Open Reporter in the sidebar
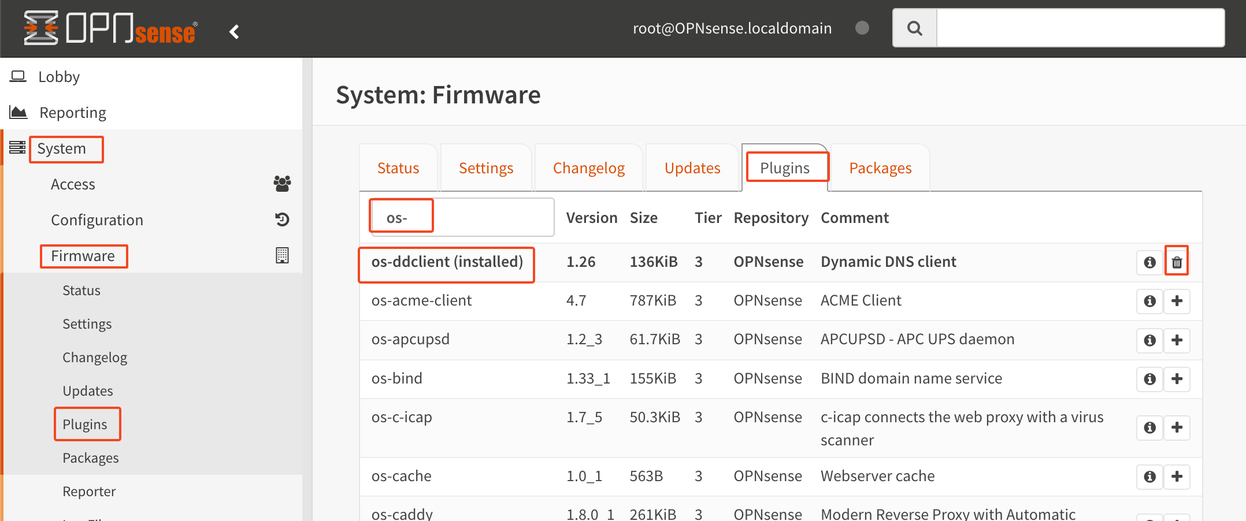Viewport: 1246px width, 521px height. (x=89, y=492)
